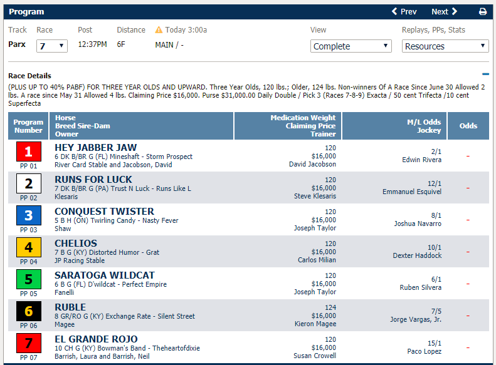This screenshot has width=496, height=365.
Task: Click owner JP Racing Stable
Action: (x=80, y=260)
